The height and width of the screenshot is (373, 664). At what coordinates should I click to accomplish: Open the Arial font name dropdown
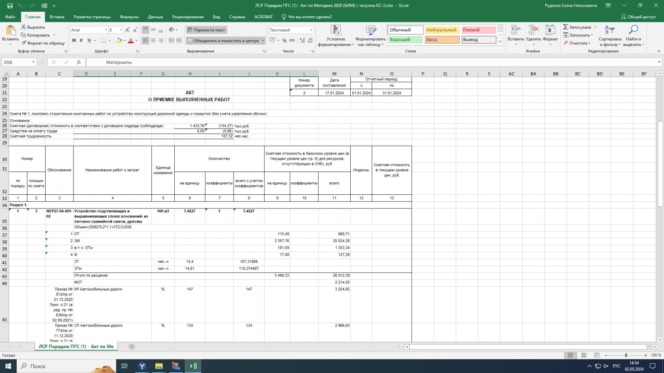pos(105,30)
